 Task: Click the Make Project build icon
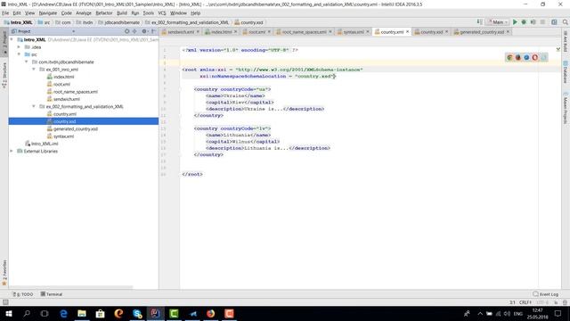pos(479,22)
